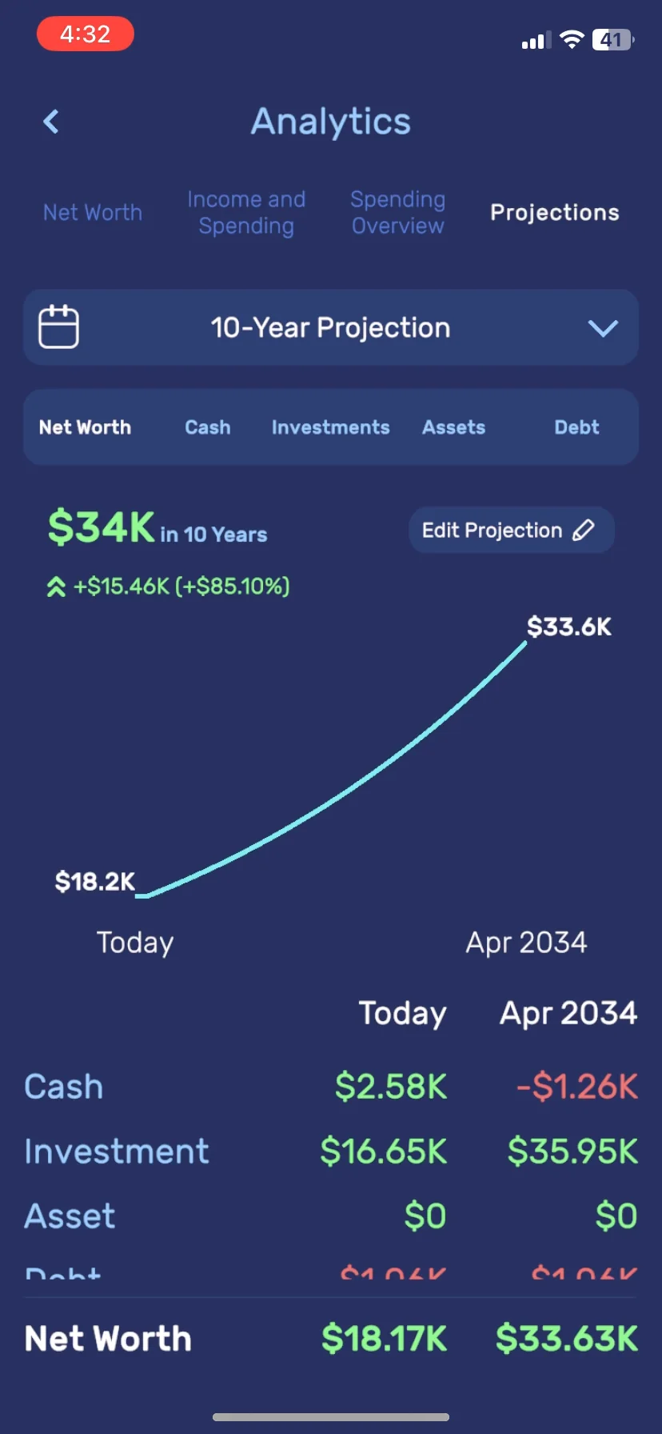Screen dimensions: 662x1434
Task: Click the calendar icon in projection selector
Action: click(x=58, y=327)
